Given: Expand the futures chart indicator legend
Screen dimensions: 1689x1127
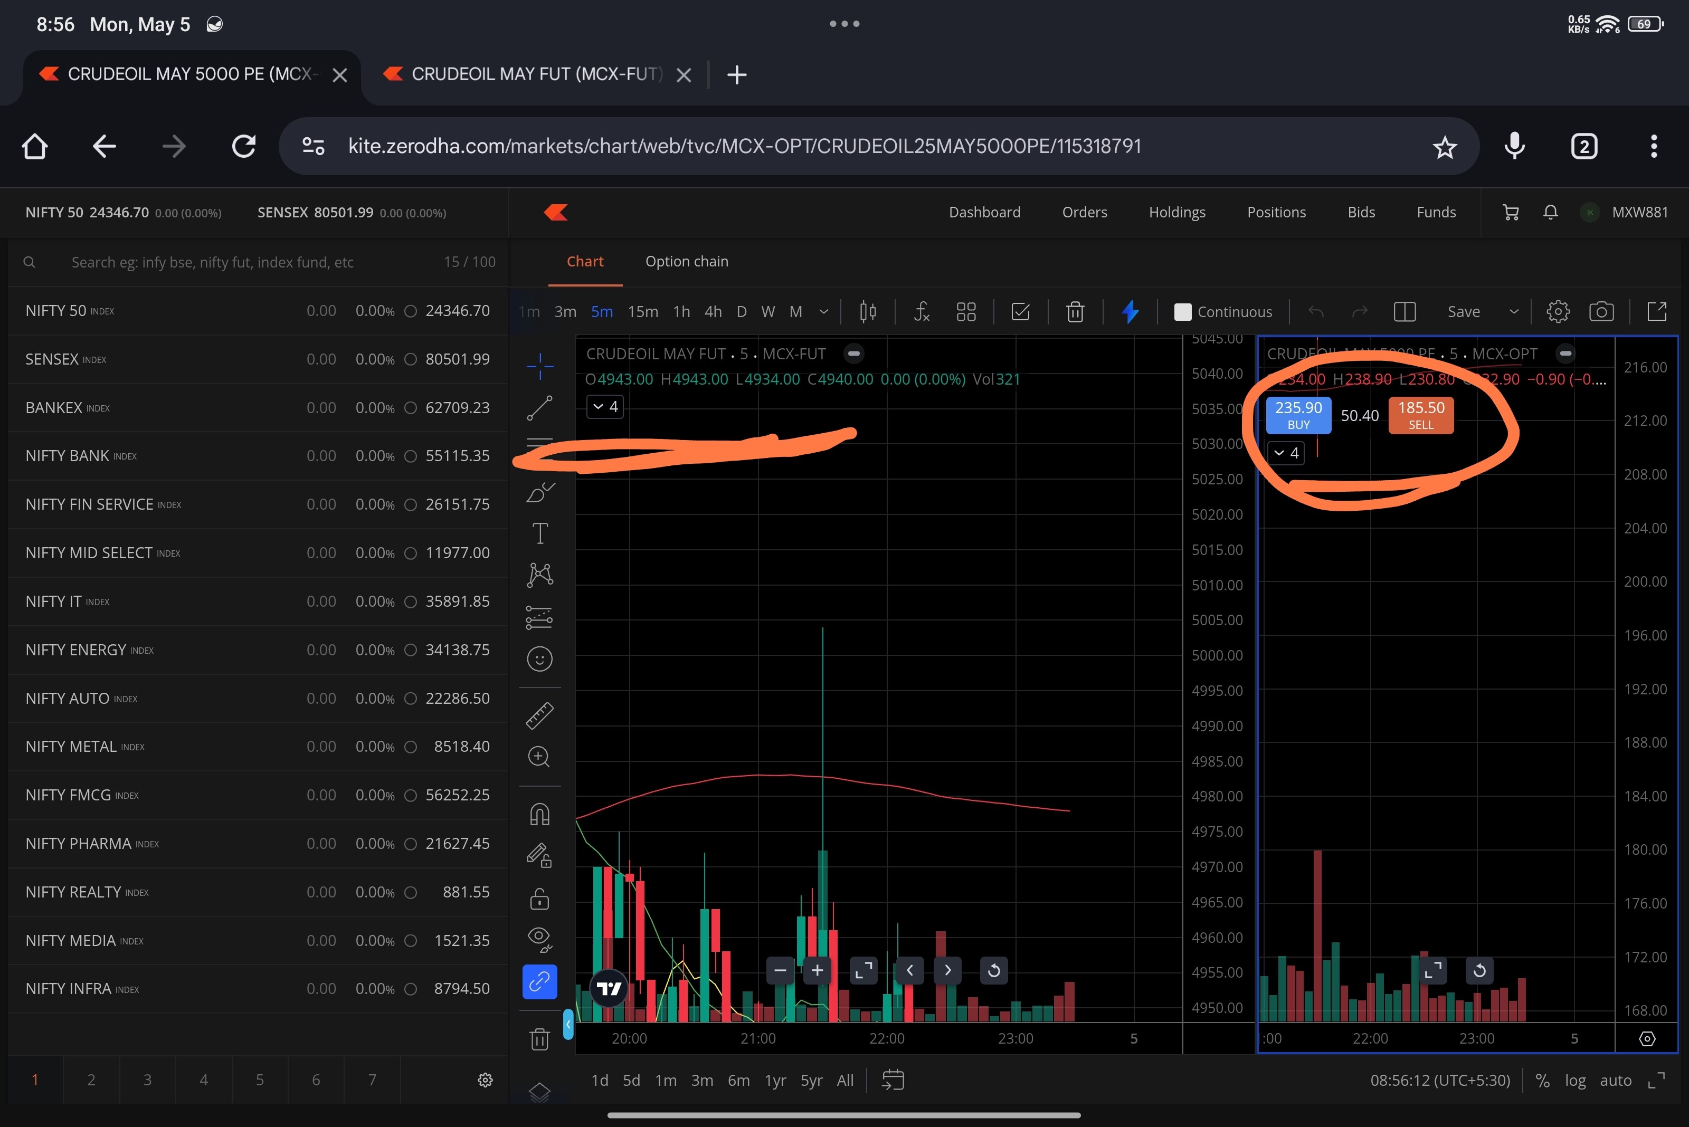Looking at the screenshot, I should pos(605,407).
